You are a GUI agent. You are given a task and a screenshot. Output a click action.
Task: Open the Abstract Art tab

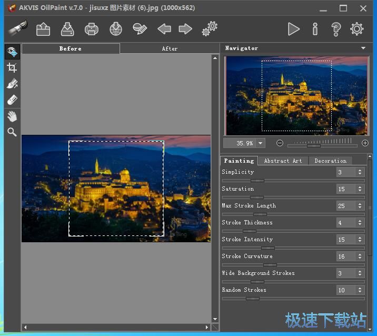pyautogui.click(x=283, y=161)
